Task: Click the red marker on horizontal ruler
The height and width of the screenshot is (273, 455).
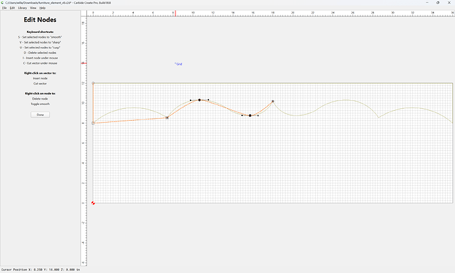Action: coord(175,13)
